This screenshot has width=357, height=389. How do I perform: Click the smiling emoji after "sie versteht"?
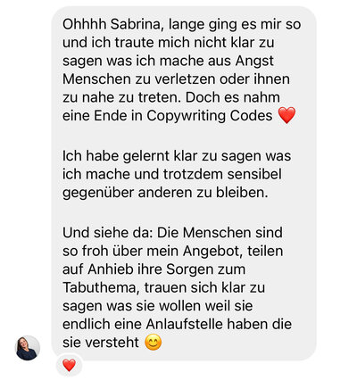coord(154,343)
